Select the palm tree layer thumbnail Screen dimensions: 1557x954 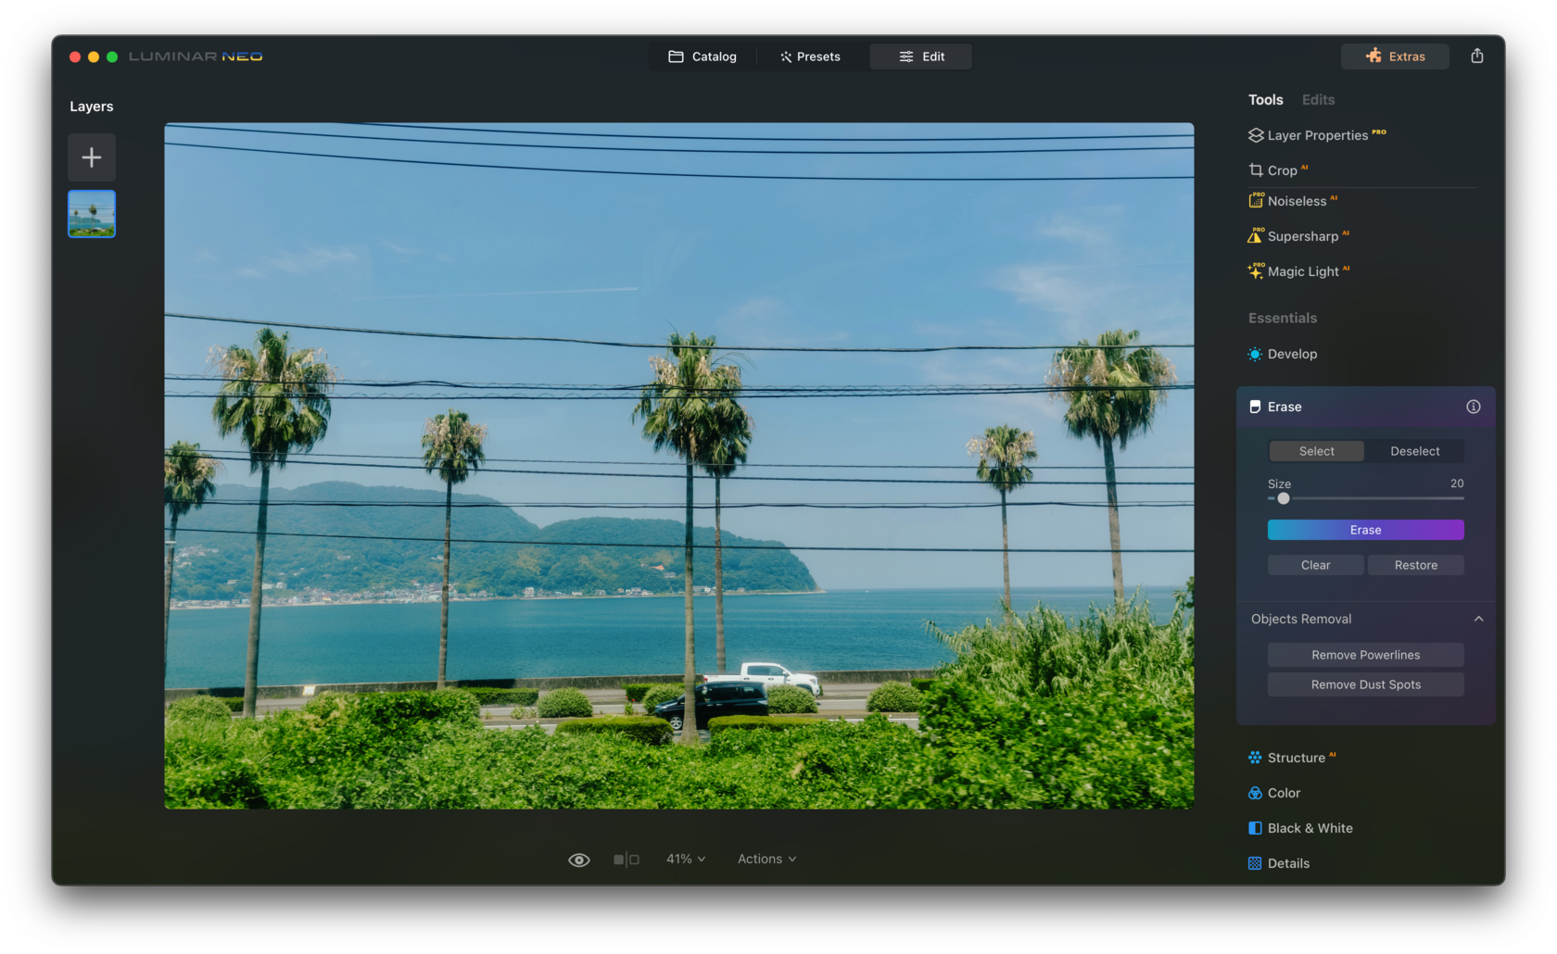coord(92,214)
